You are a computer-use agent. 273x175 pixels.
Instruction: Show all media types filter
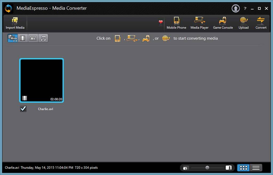[x=13, y=38]
